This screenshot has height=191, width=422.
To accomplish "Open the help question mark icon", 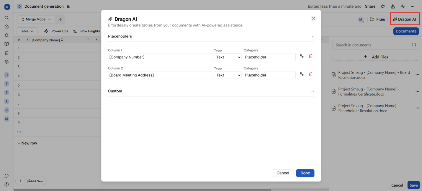I will tap(6, 185).
